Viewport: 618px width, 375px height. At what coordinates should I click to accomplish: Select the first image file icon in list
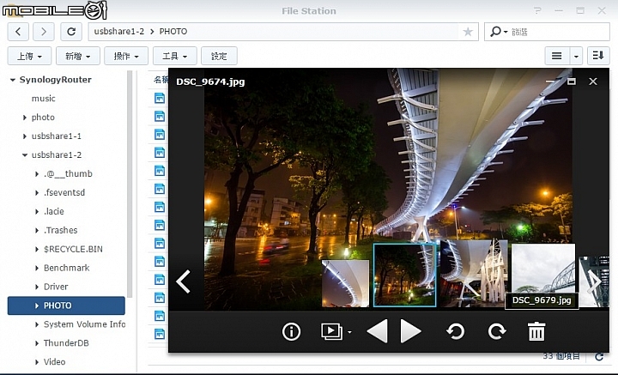coord(160,98)
